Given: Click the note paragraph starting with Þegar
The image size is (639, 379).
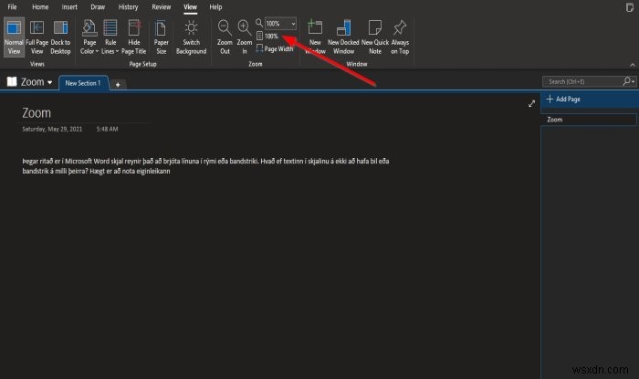Looking at the screenshot, I should click(x=205, y=166).
